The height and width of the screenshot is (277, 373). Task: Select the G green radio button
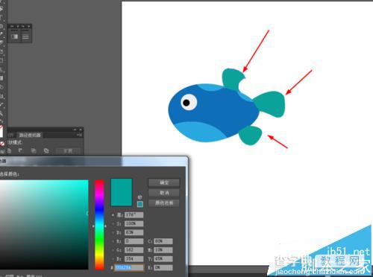coord(113,250)
